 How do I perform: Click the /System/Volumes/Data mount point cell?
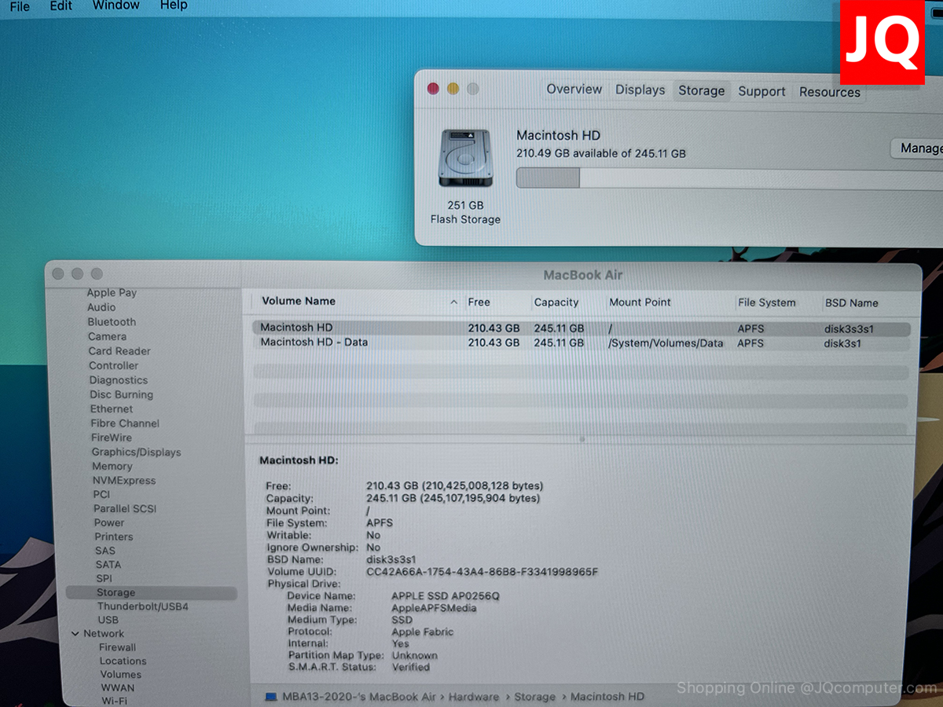click(665, 343)
